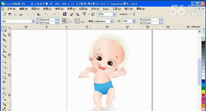Select the Shape tool
Viewport: 206px width, 111px height.
coord(4,35)
